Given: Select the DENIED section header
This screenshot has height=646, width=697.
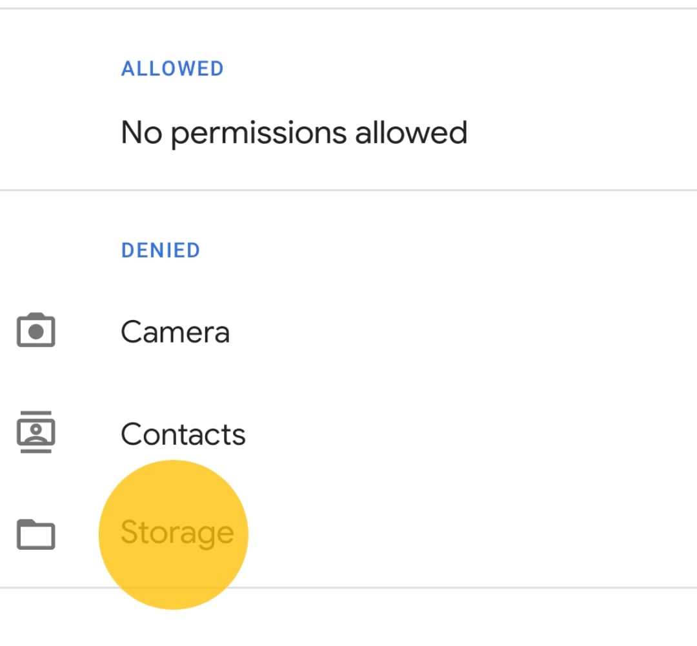Looking at the screenshot, I should click(x=161, y=250).
